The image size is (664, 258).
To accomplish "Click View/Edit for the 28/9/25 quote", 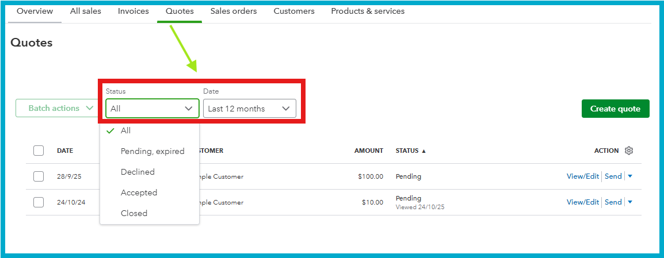I will click(582, 176).
